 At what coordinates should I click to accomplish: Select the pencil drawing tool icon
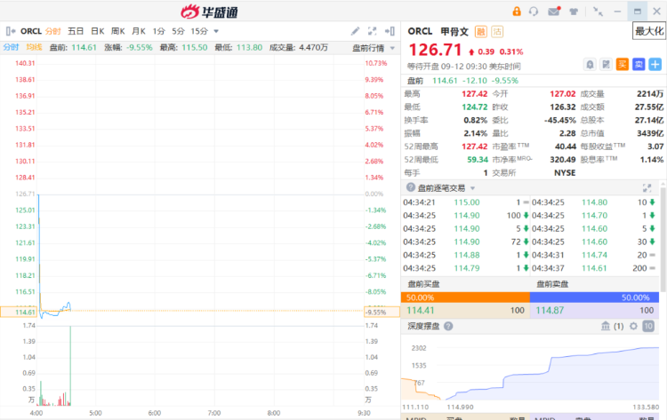pyautogui.click(x=356, y=31)
